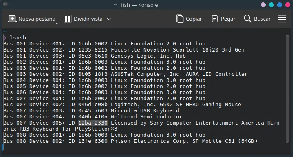
Task: Click the highlighted ID 12ba:2330
Action: (x=93, y=123)
